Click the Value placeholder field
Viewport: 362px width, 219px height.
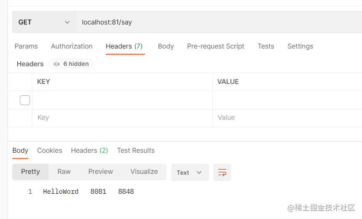click(287, 118)
